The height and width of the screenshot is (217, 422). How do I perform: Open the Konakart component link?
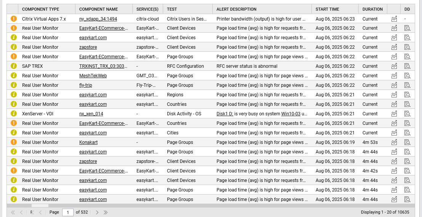(x=88, y=142)
